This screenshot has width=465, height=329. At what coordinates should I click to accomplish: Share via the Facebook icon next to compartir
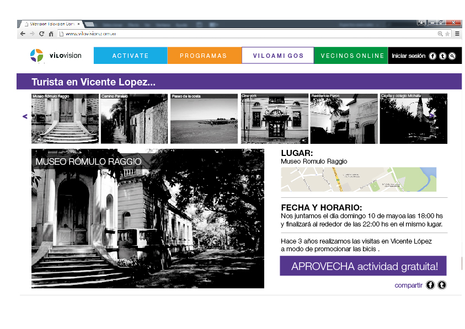(x=430, y=285)
